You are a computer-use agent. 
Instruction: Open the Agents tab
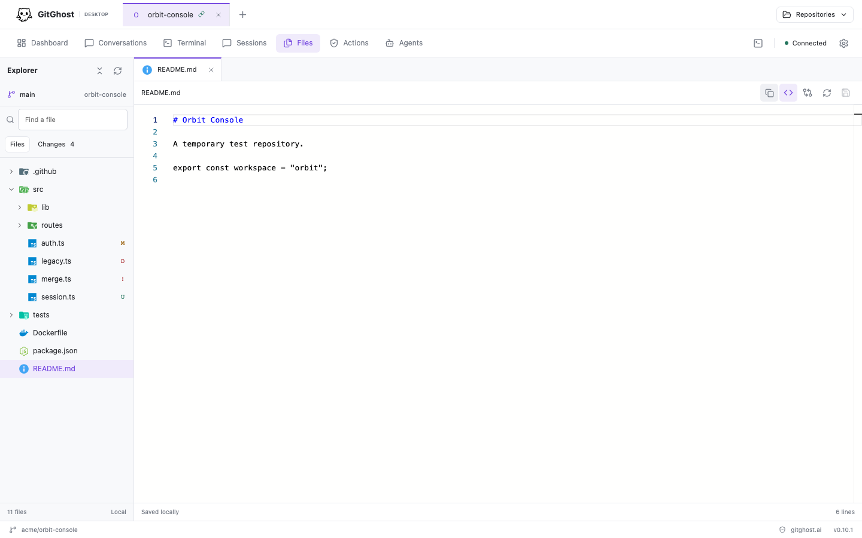tap(404, 43)
